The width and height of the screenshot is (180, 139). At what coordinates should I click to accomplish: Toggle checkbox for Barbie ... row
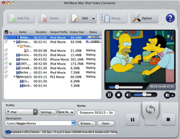pos(6,72)
